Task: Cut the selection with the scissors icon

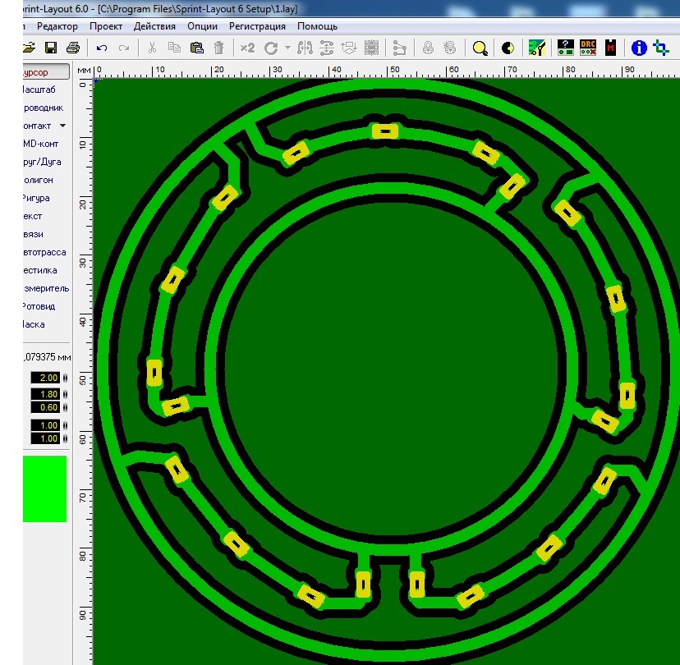Action: point(152,48)
